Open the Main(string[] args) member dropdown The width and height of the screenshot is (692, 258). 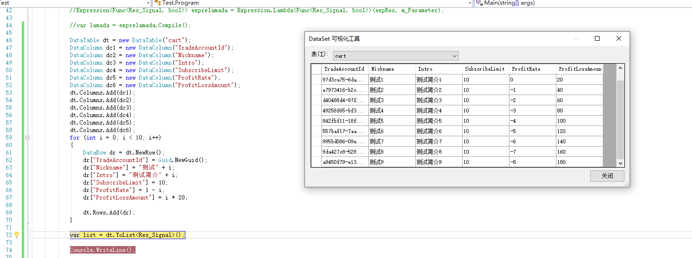tap(583, 3)
